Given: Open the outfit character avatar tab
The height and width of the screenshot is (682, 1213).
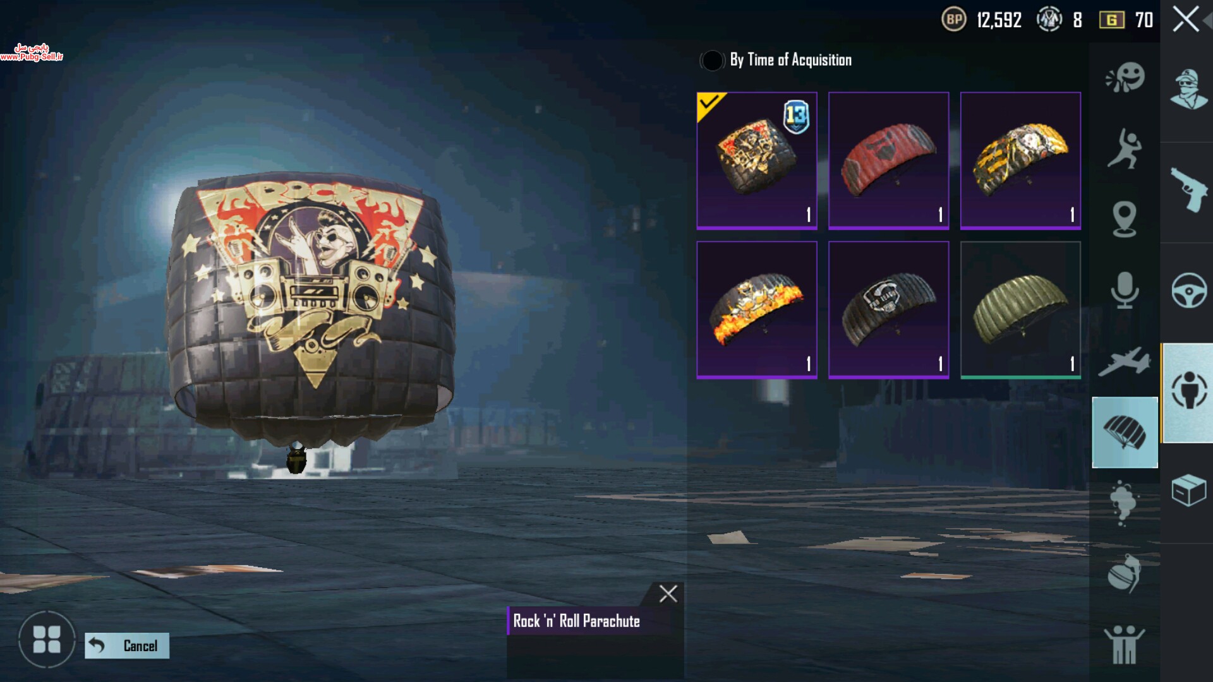Looking at the screenshot, I should pyautogui.click(x=1189, y=90).
